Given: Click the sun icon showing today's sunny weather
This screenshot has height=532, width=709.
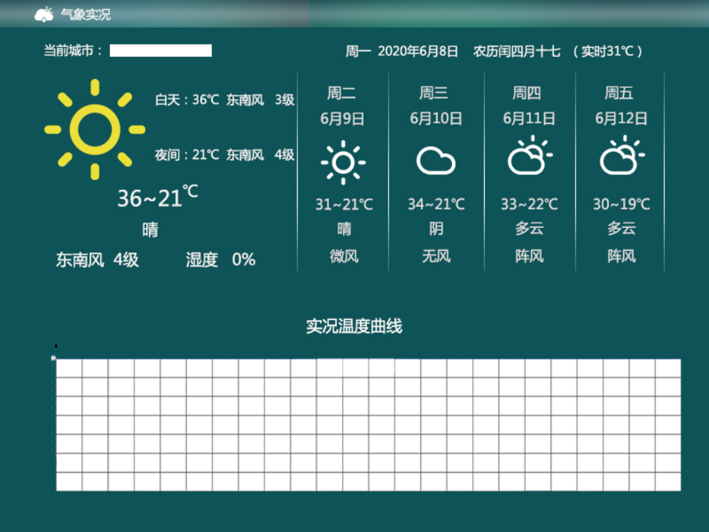Looking at the screenshot, I should point(95,128).
